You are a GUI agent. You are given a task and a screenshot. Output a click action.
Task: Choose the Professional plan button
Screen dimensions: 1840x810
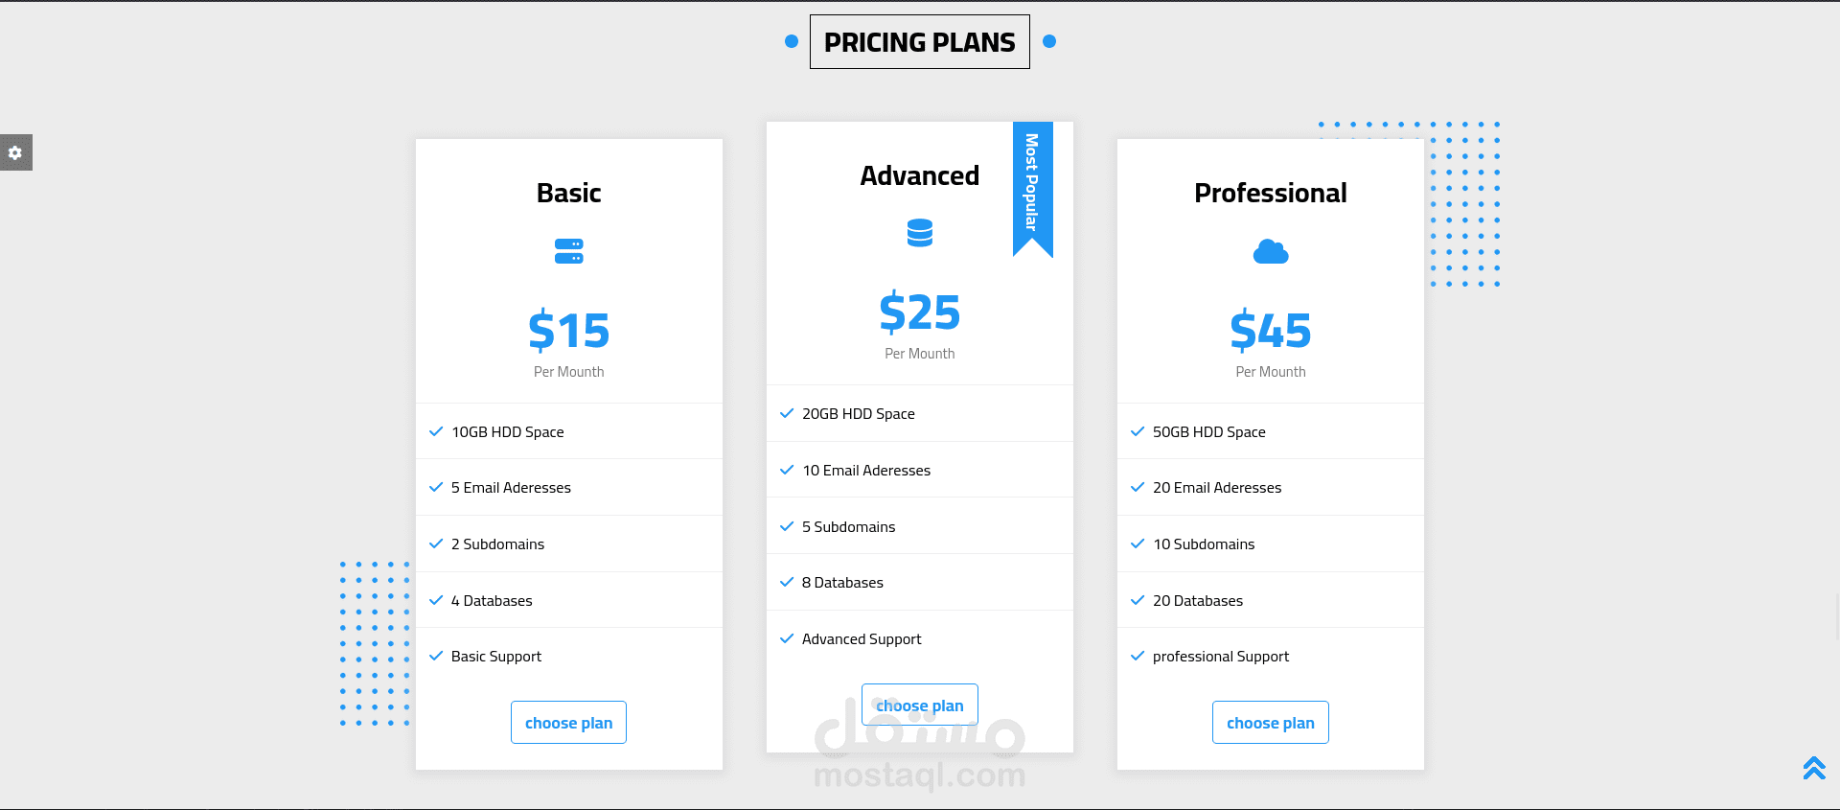(1271, 723)
